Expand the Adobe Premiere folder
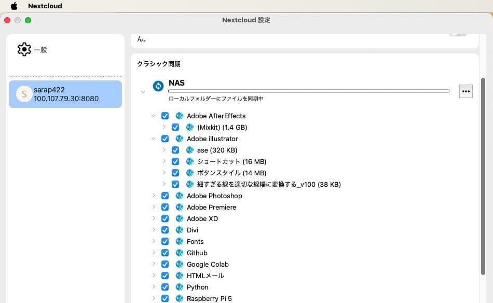The height and width of the screenshot is (303, 493). pyautogui.click(x=154, y=207)
